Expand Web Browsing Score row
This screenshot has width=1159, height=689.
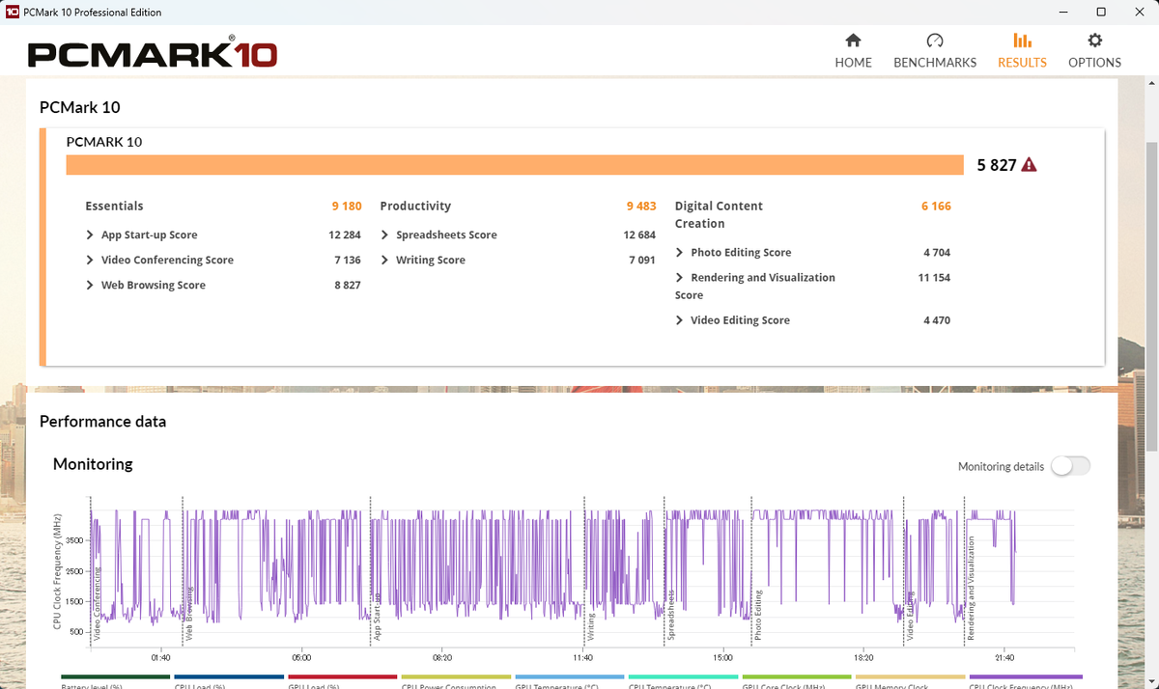90,286
